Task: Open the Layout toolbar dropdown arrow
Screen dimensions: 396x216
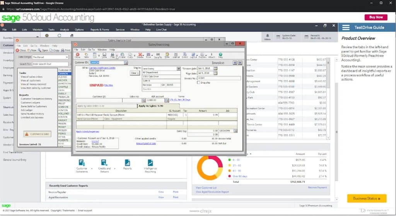Action: coord(197,55)
